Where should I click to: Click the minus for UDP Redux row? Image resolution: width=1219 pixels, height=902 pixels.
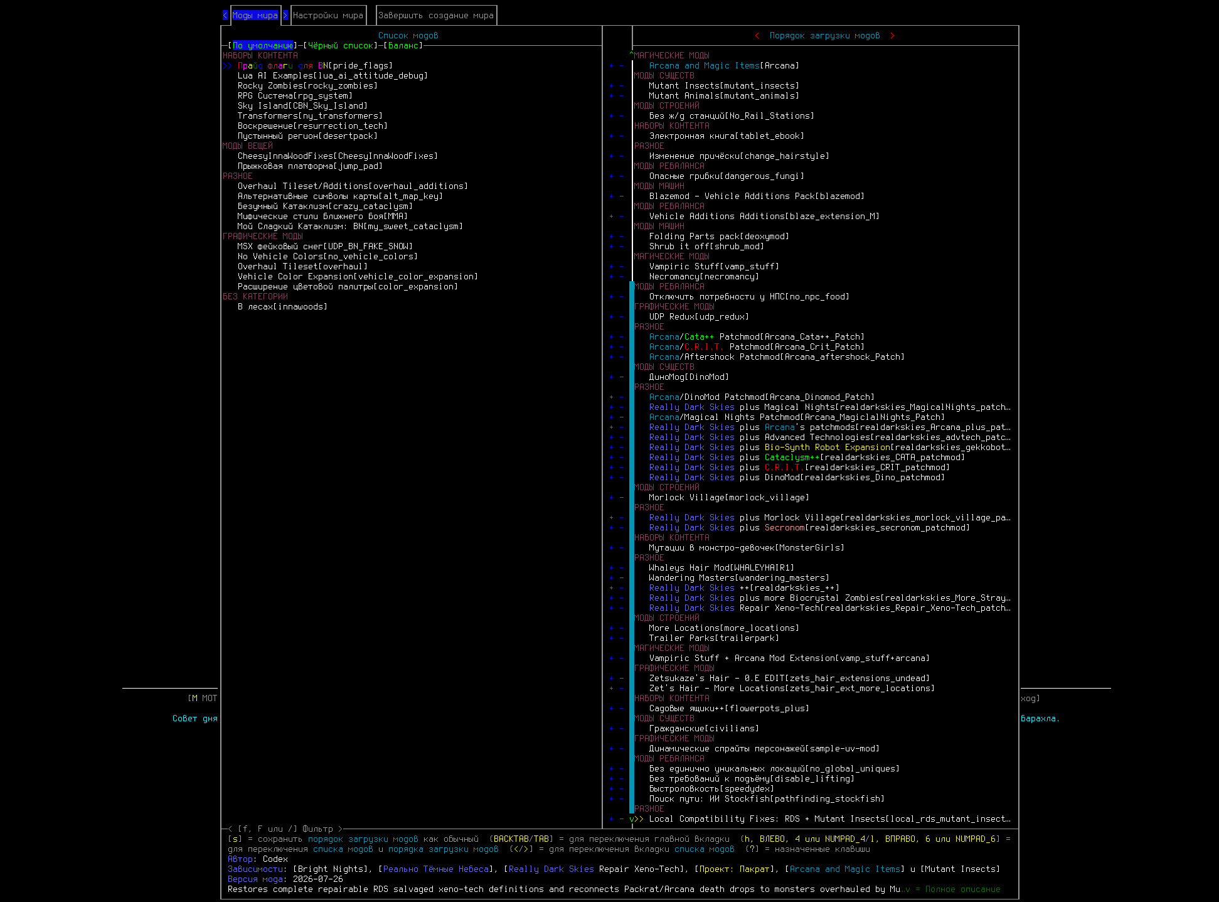pyautogui.click(x=622, y=317)
